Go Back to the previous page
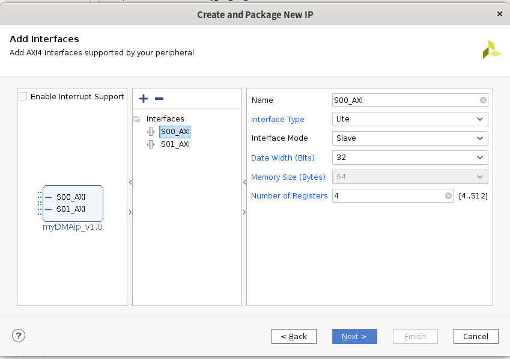510x359 pixels. click(294, 337)
